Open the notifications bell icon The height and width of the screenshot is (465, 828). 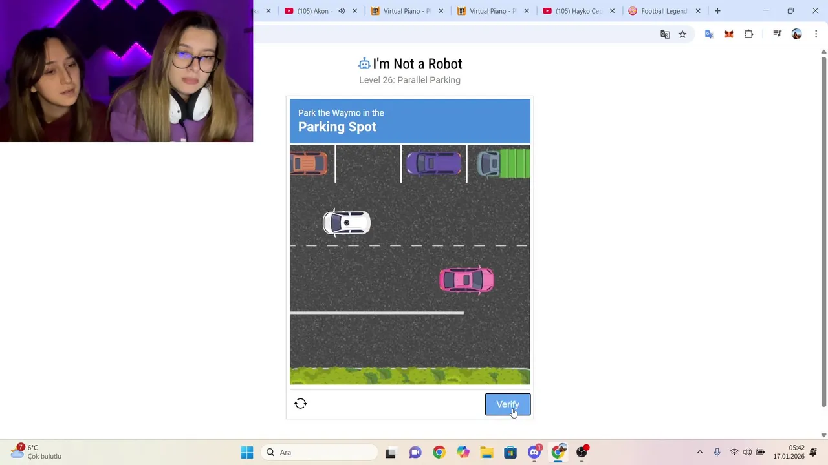pos(814,452)
